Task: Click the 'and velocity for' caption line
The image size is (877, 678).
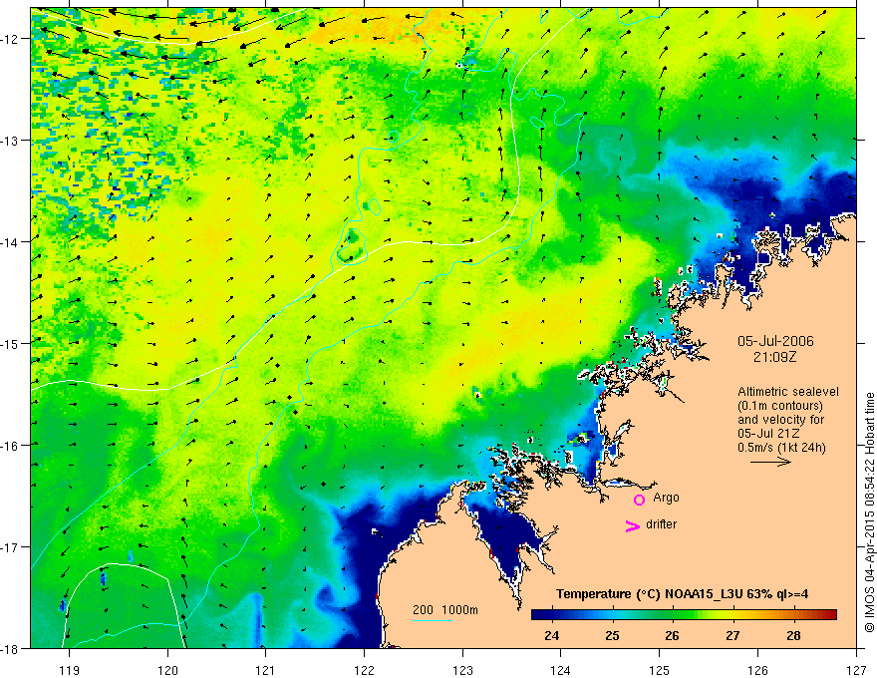Action: [x=780, y=420]
